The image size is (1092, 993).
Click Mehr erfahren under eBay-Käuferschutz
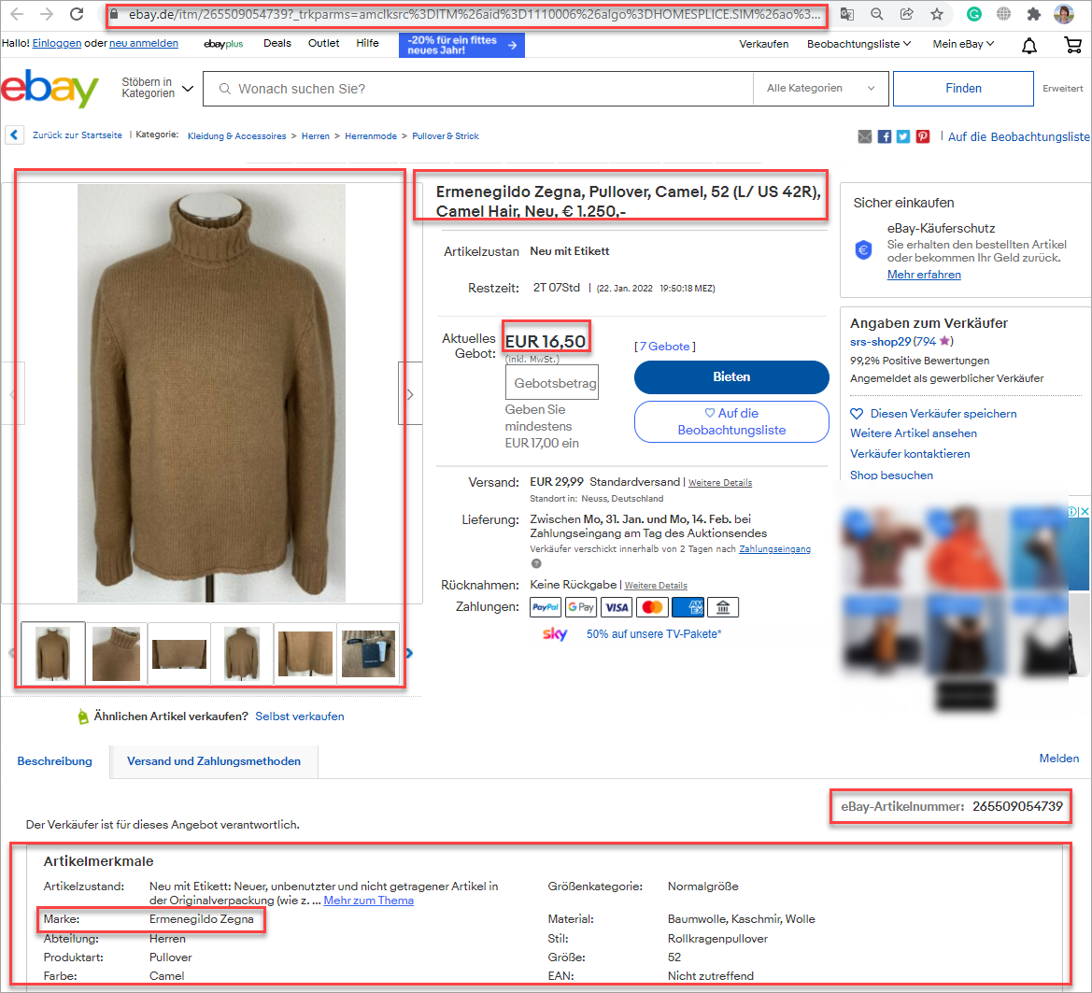click(924, 275)
